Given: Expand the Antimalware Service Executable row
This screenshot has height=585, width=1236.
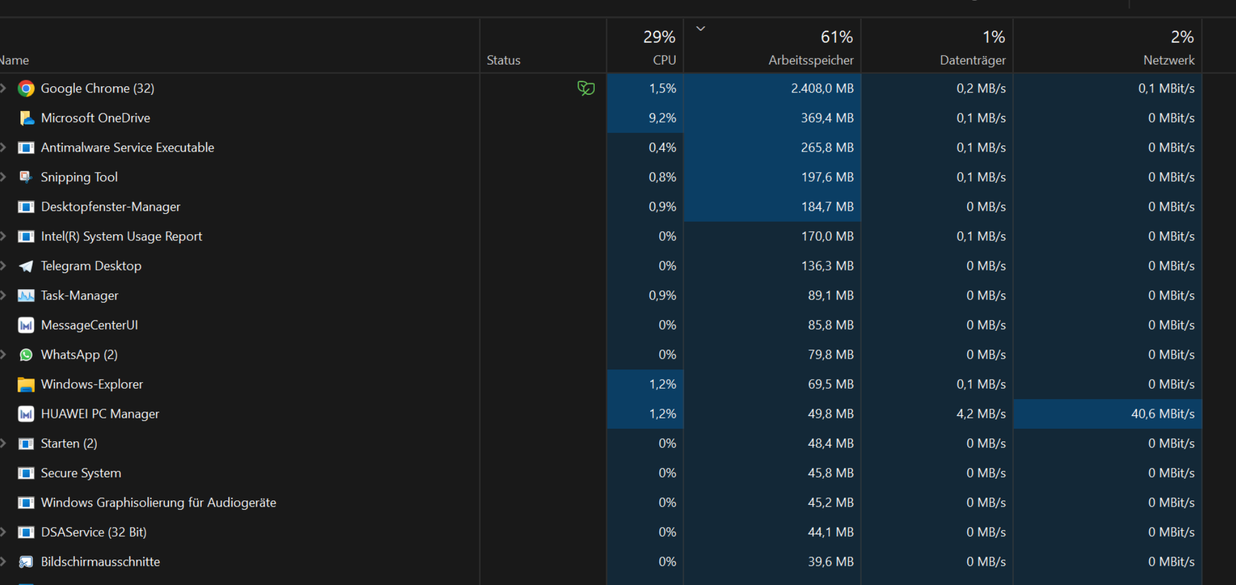Looking at the screenshot, I should tap(3, 147).
